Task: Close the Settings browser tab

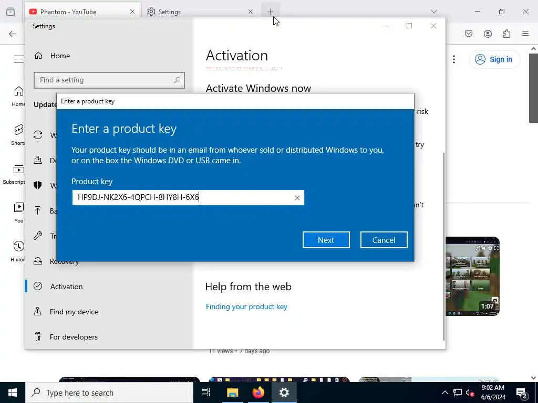Action: (x=251, y=12)
